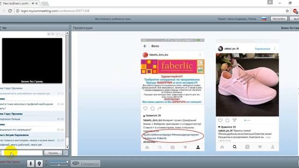Click chat message 'подписок больше'

coord(10,119)
